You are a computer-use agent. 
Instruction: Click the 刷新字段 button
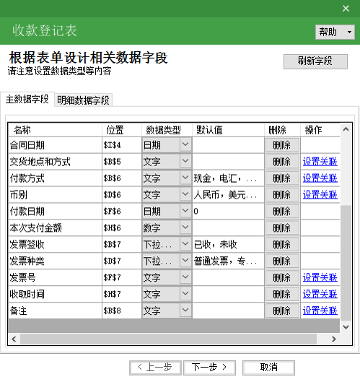(315, 61)
